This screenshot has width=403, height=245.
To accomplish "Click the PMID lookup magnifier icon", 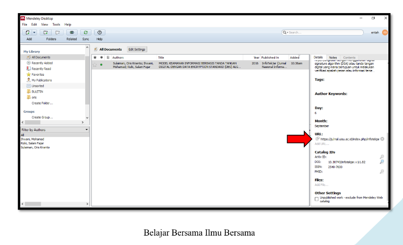I will [382, 171].
